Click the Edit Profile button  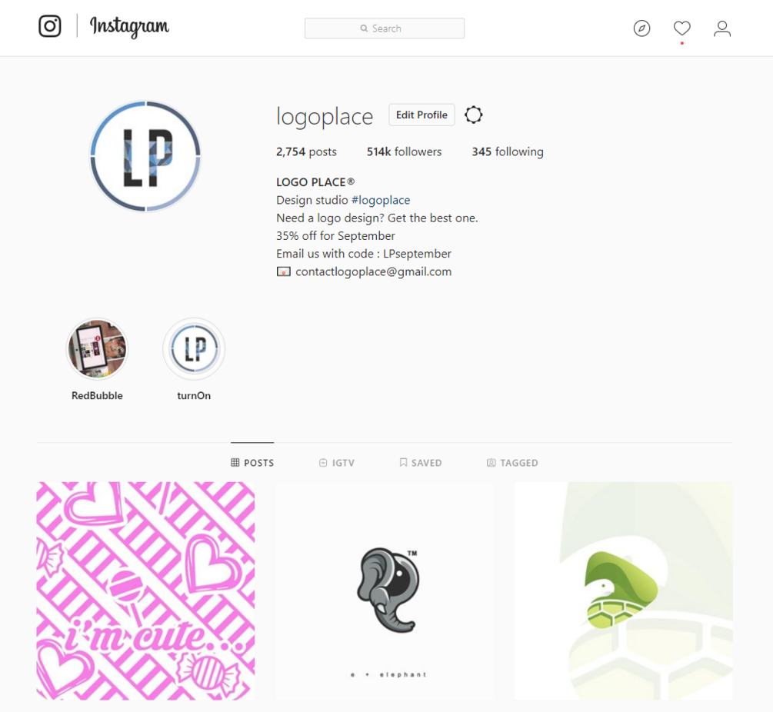[421, 115]
